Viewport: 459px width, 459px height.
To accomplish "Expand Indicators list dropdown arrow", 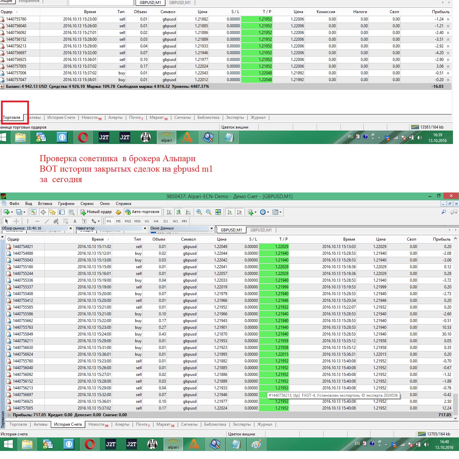I will 256,212.
